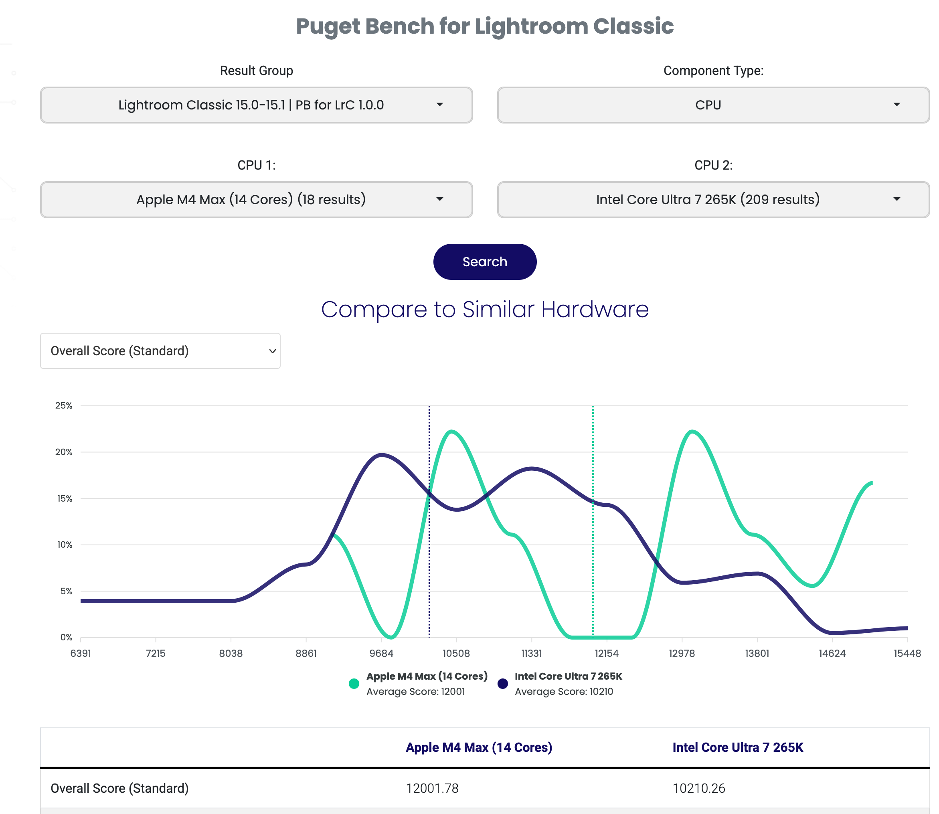Click the Apple M4 Max legend label
The image size is (939, 814).
pos(427,676)
